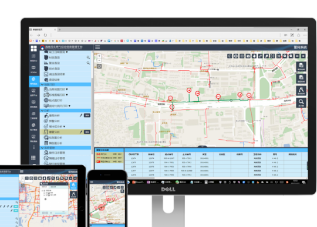Open the large search magnifier side button

click(301, 103)
